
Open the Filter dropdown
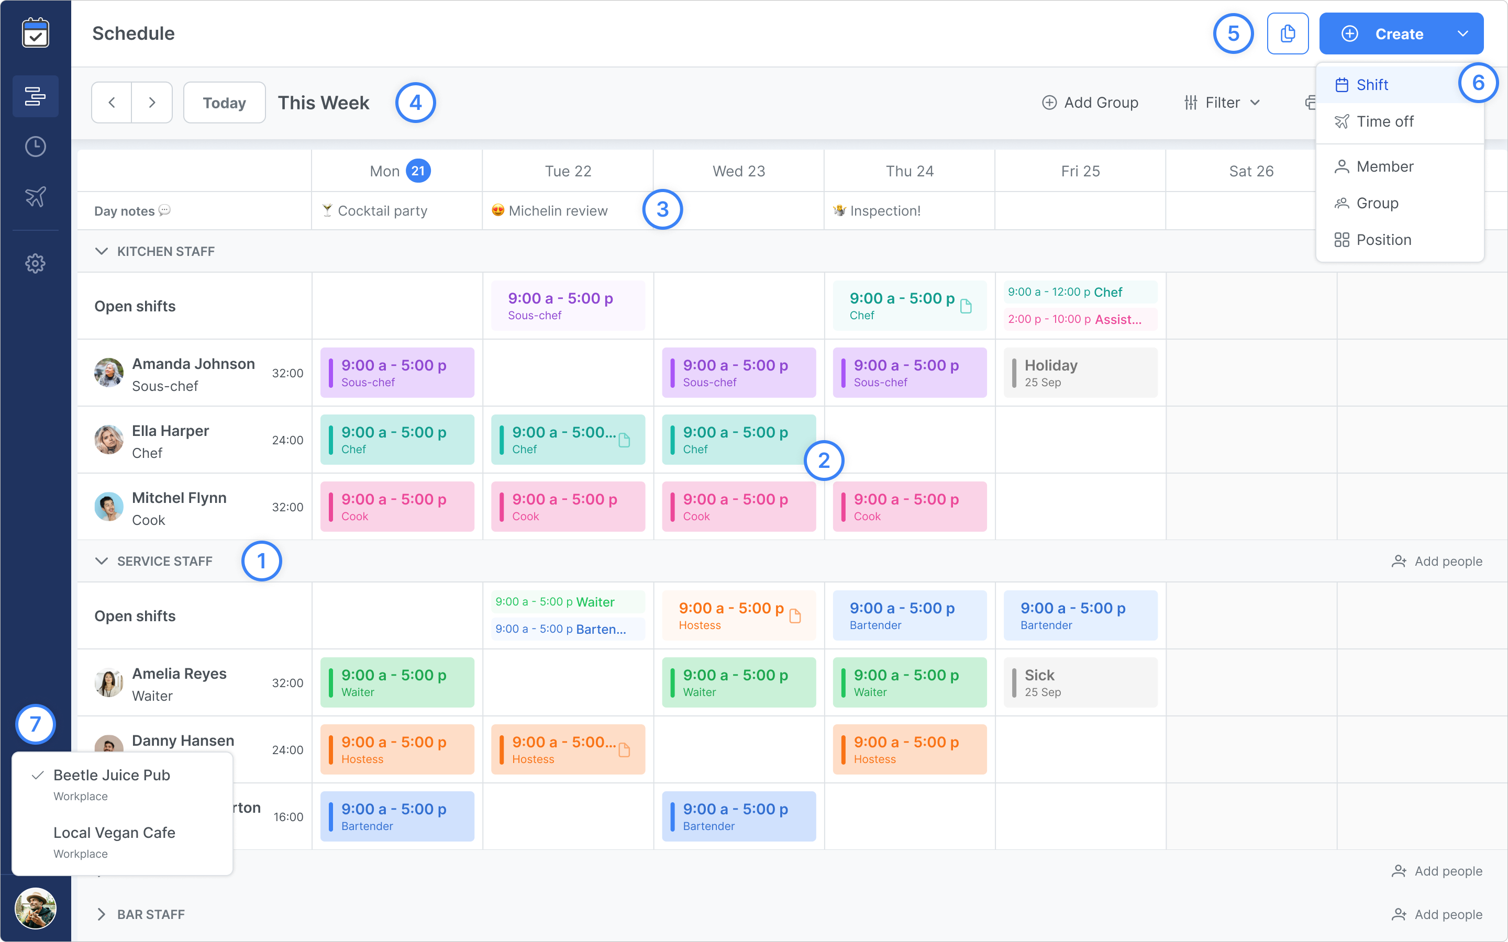pyautogui.click(x=1222, y=102)
